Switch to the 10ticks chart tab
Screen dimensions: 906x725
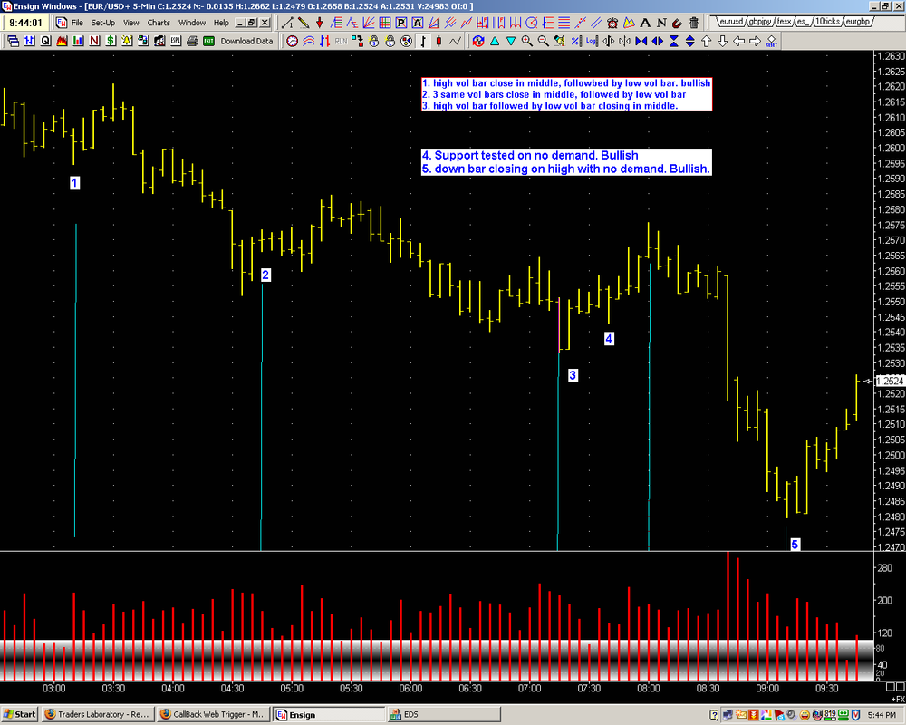[827, 22]
